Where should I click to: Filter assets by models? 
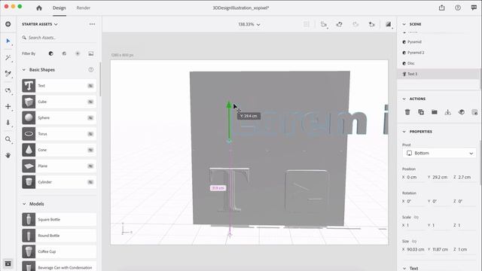(51, 53)
